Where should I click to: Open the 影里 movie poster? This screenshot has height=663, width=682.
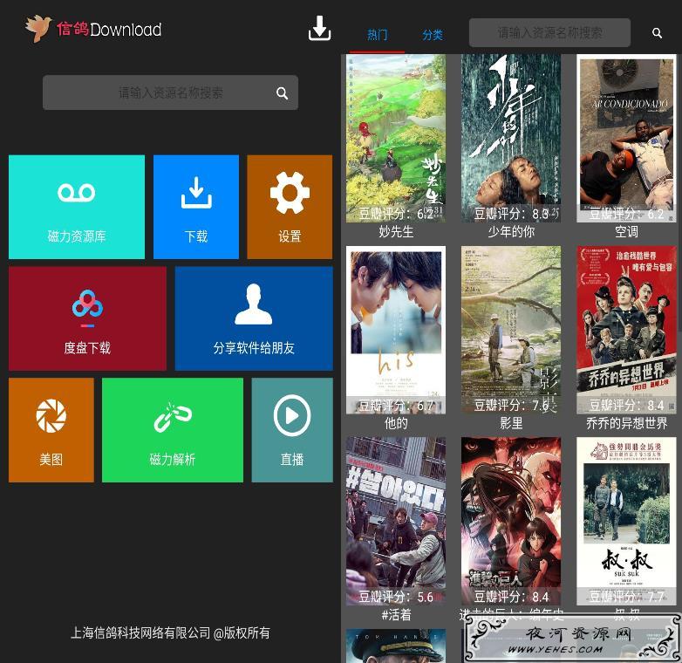[511, 330]
